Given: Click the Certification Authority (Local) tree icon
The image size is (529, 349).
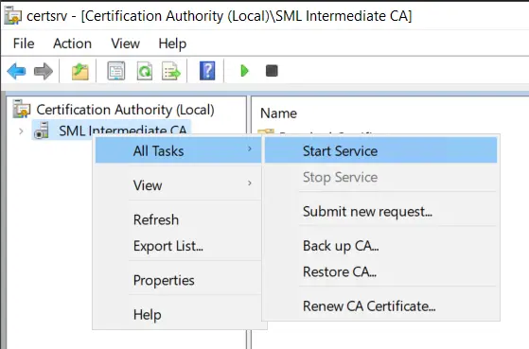Looking at the screenshot, I should 22,109.
